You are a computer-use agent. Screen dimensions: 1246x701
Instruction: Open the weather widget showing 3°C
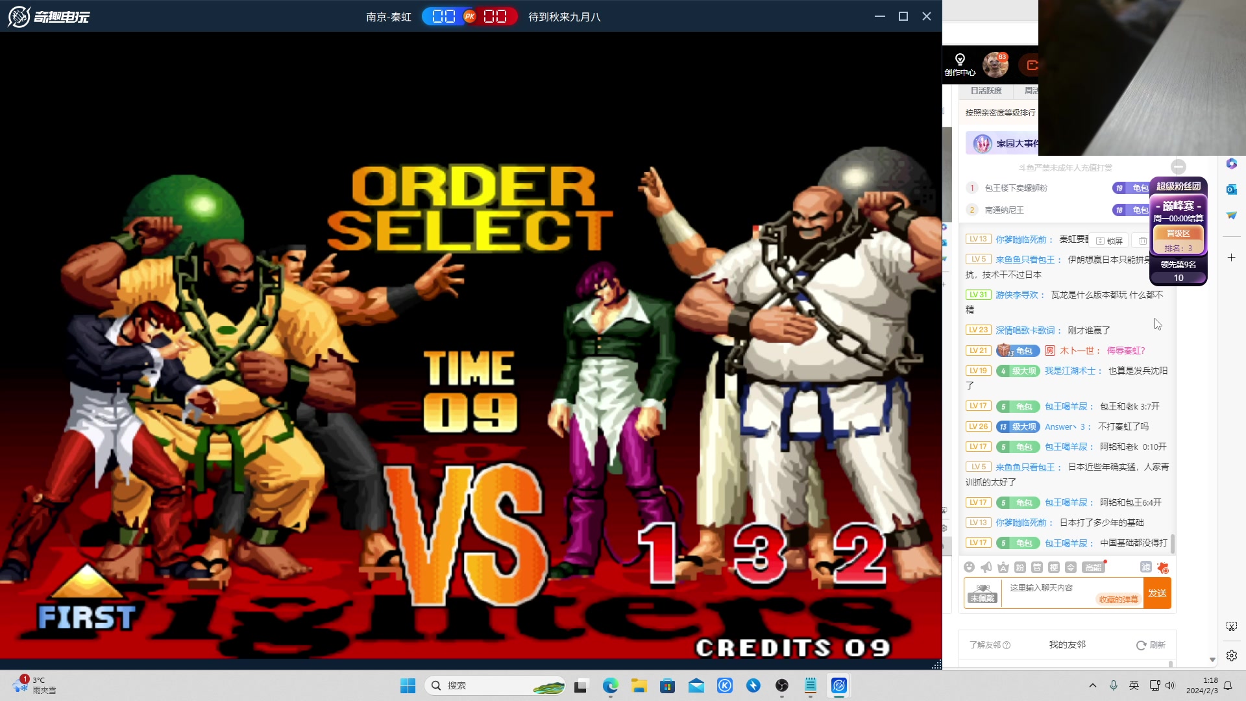pyautogui.click(x=34, y=685)
